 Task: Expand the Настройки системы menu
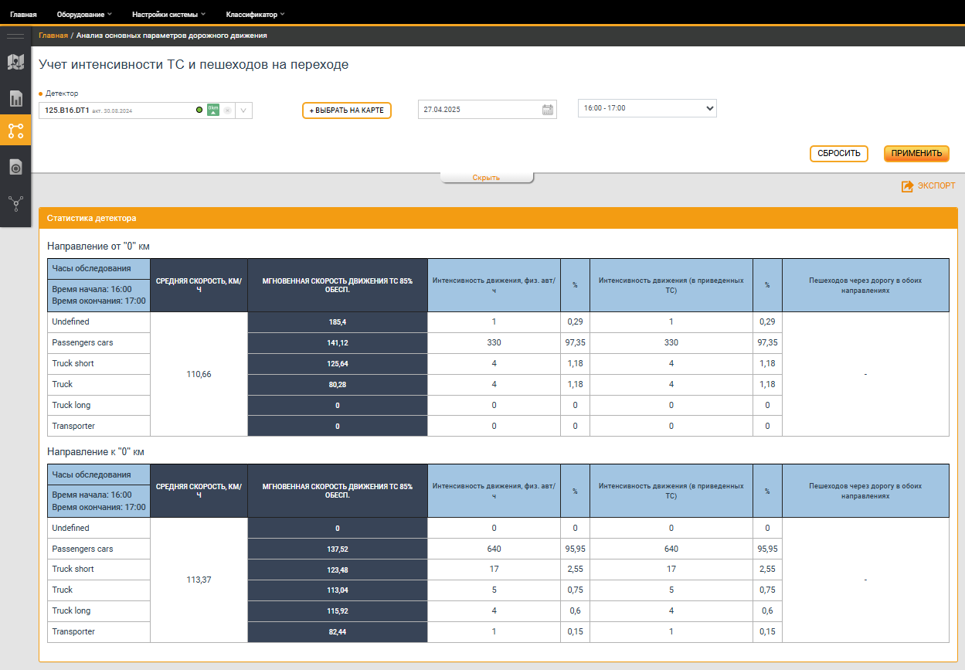[169, 14]
